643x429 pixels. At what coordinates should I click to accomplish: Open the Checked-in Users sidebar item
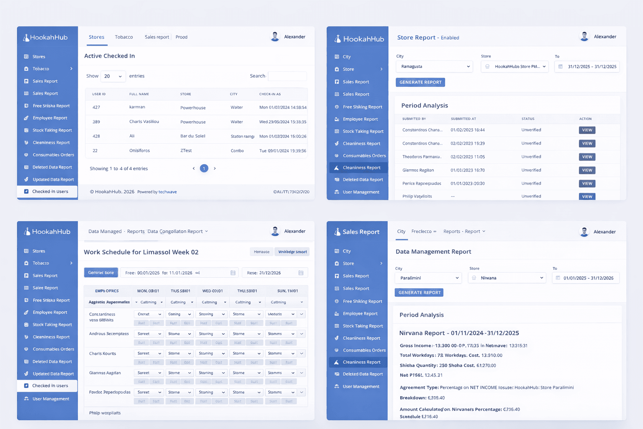coord(47,191)
